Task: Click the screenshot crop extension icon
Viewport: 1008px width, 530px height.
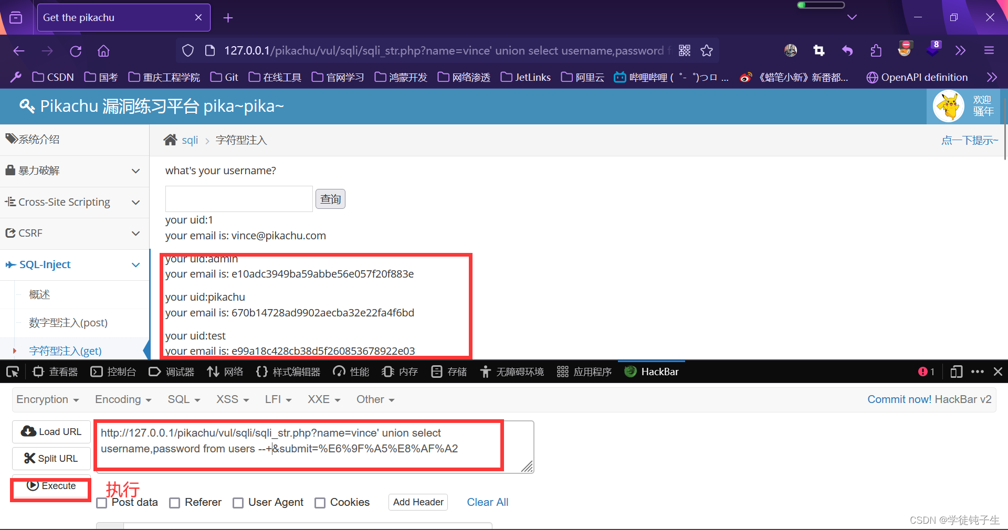Action: point(819,50)
